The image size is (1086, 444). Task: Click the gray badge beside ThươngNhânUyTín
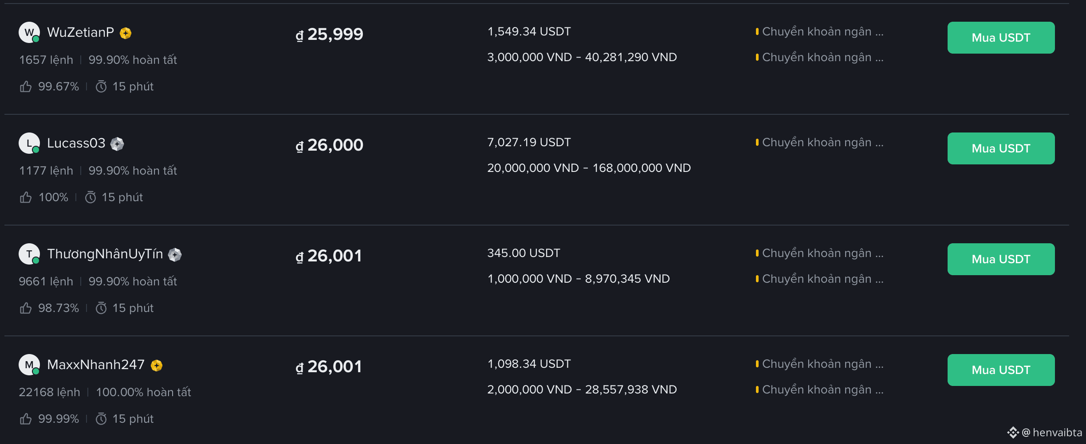[x=175, y=255]
